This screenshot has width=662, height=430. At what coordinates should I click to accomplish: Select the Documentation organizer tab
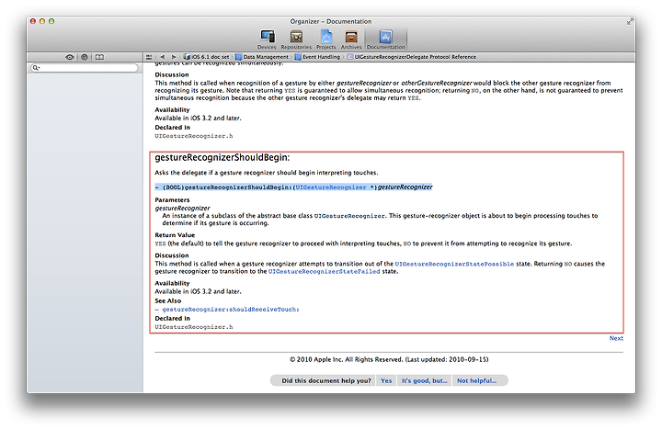(385, 40)
